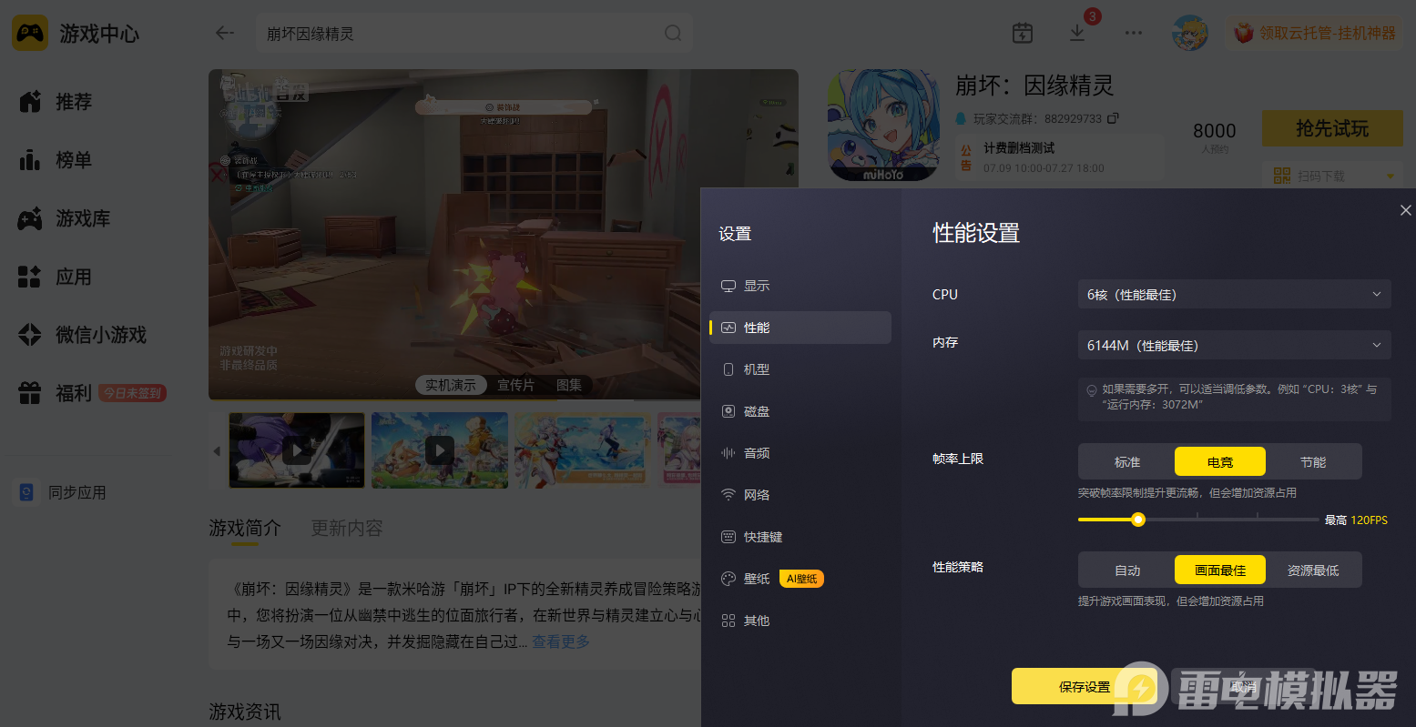Open 机型 device model settings
Image resolution: width=1416 pixels, height=727 pixels.
(x=800, y=369)
